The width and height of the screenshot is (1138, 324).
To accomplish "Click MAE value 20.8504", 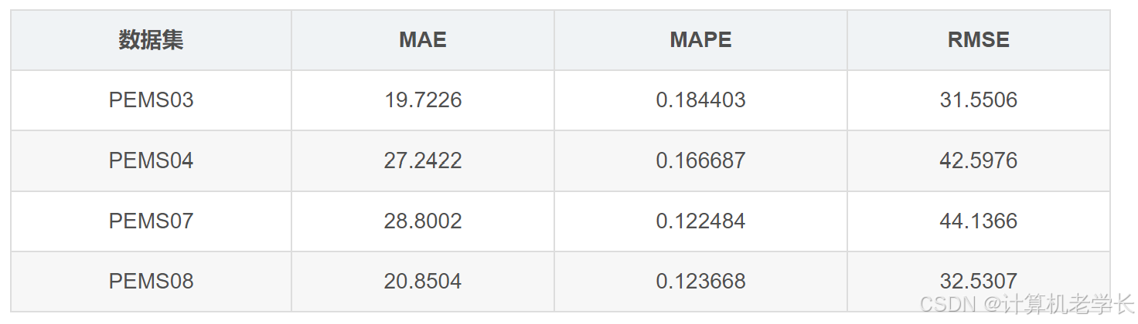I will (423, 282).
